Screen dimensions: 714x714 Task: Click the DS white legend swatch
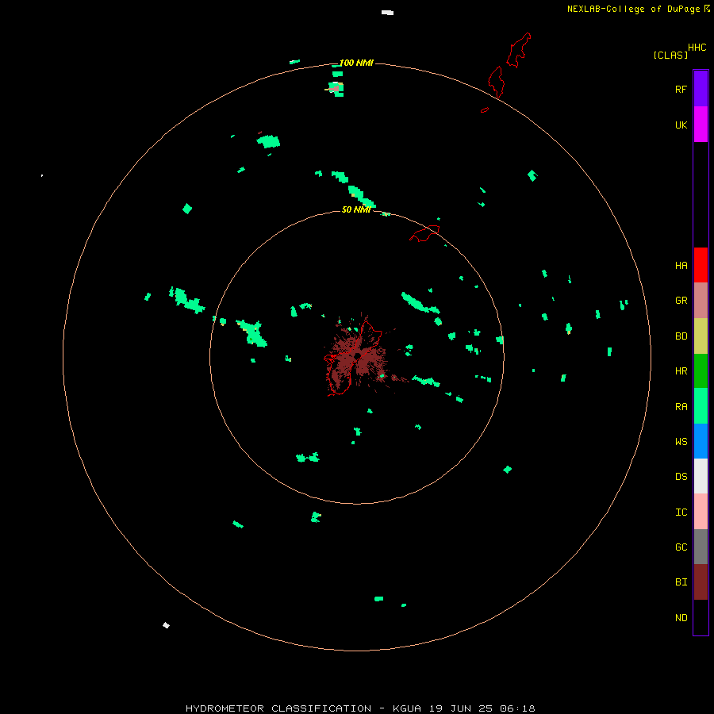point(701,476)
